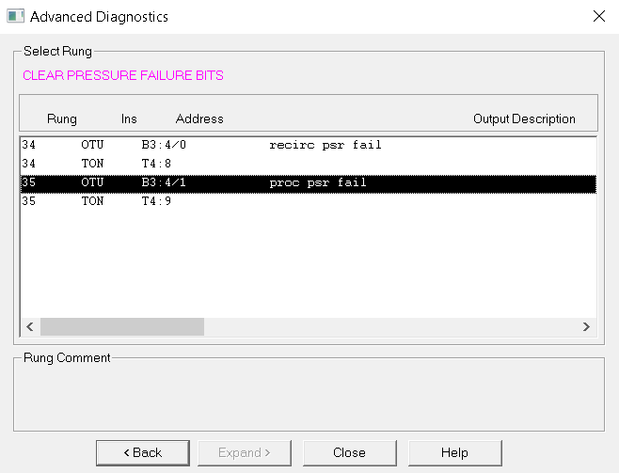Click the right scroll arrow of rung list

[x=586, y=326]
